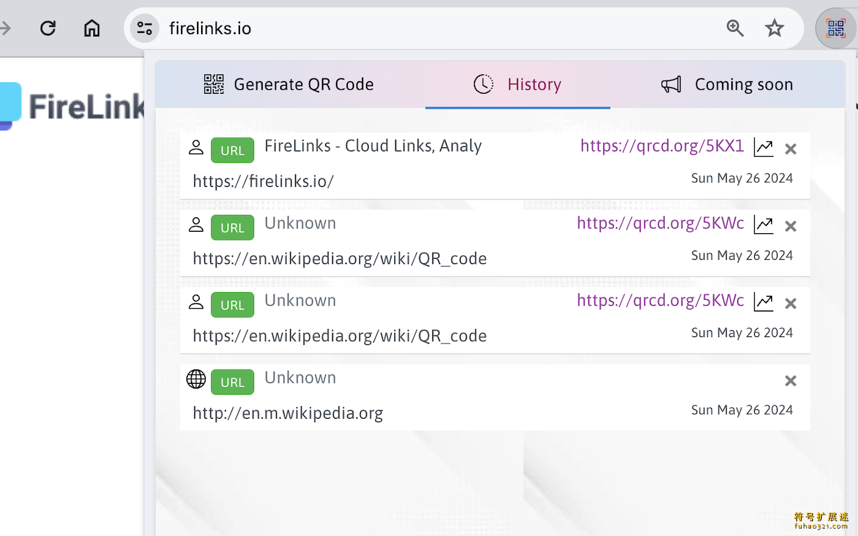Screen dimensions: 858x536
Task: Select the 'https://firelinks.io/' URL text
Action: tap(263, 182)
